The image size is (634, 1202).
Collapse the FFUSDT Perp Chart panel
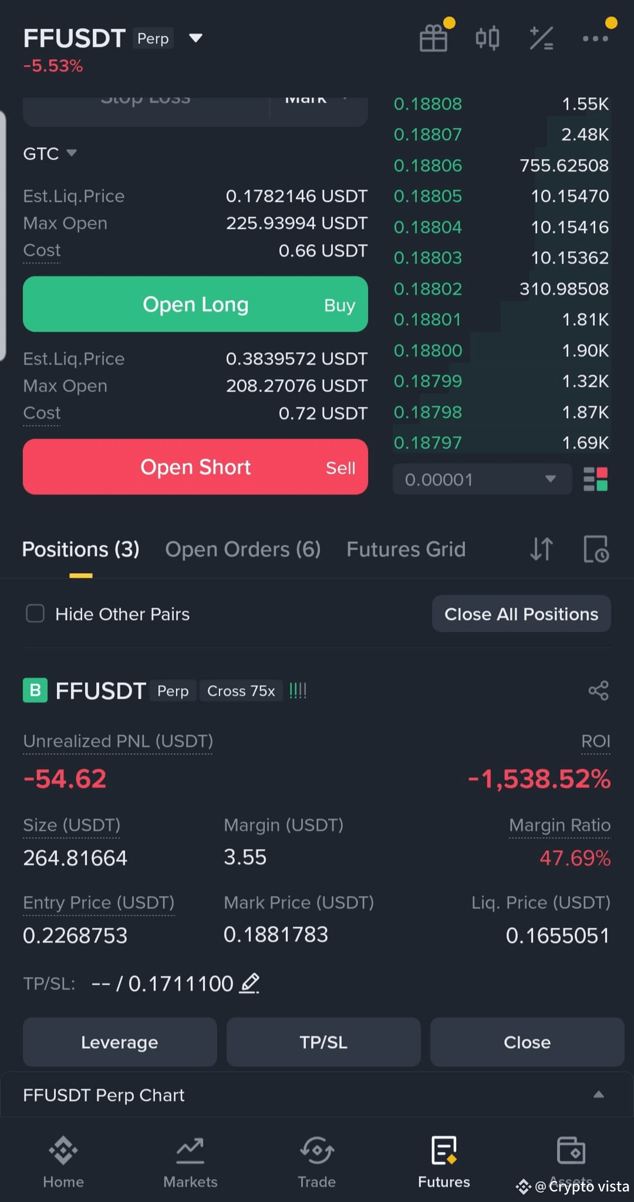coord(598,1095)
